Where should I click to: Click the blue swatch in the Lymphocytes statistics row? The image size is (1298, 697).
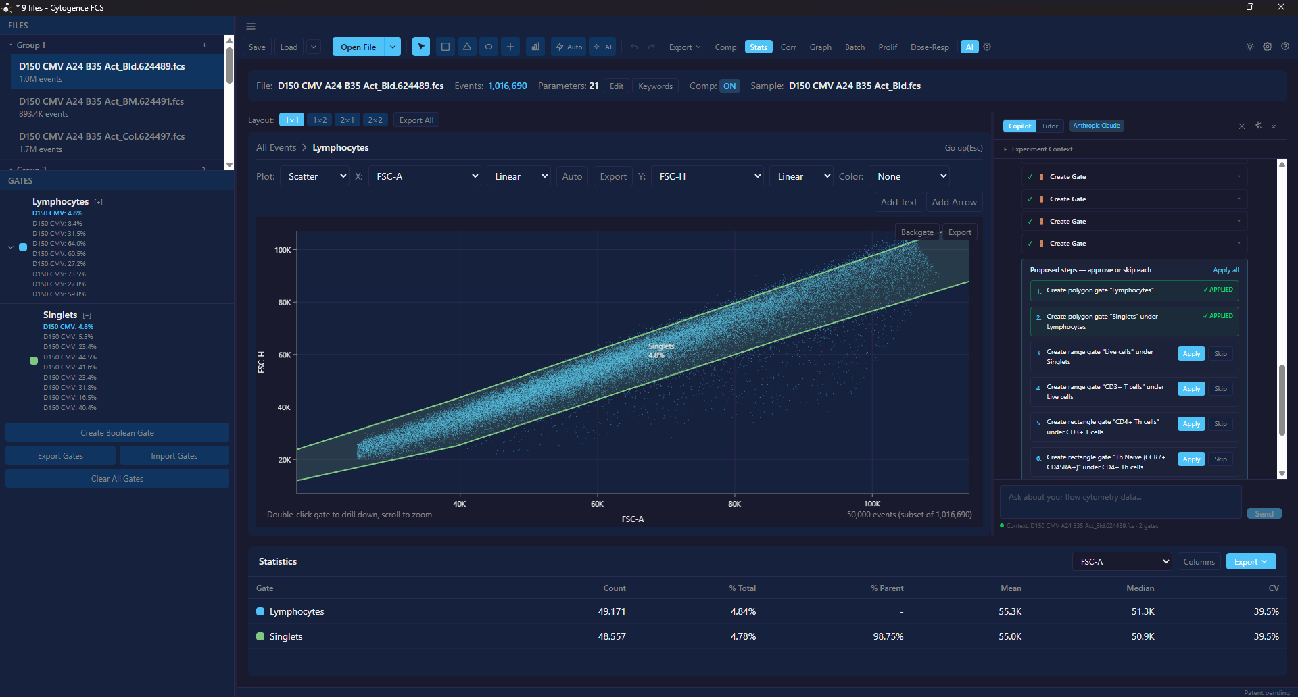pyautogui.click(x=260, y=611)
